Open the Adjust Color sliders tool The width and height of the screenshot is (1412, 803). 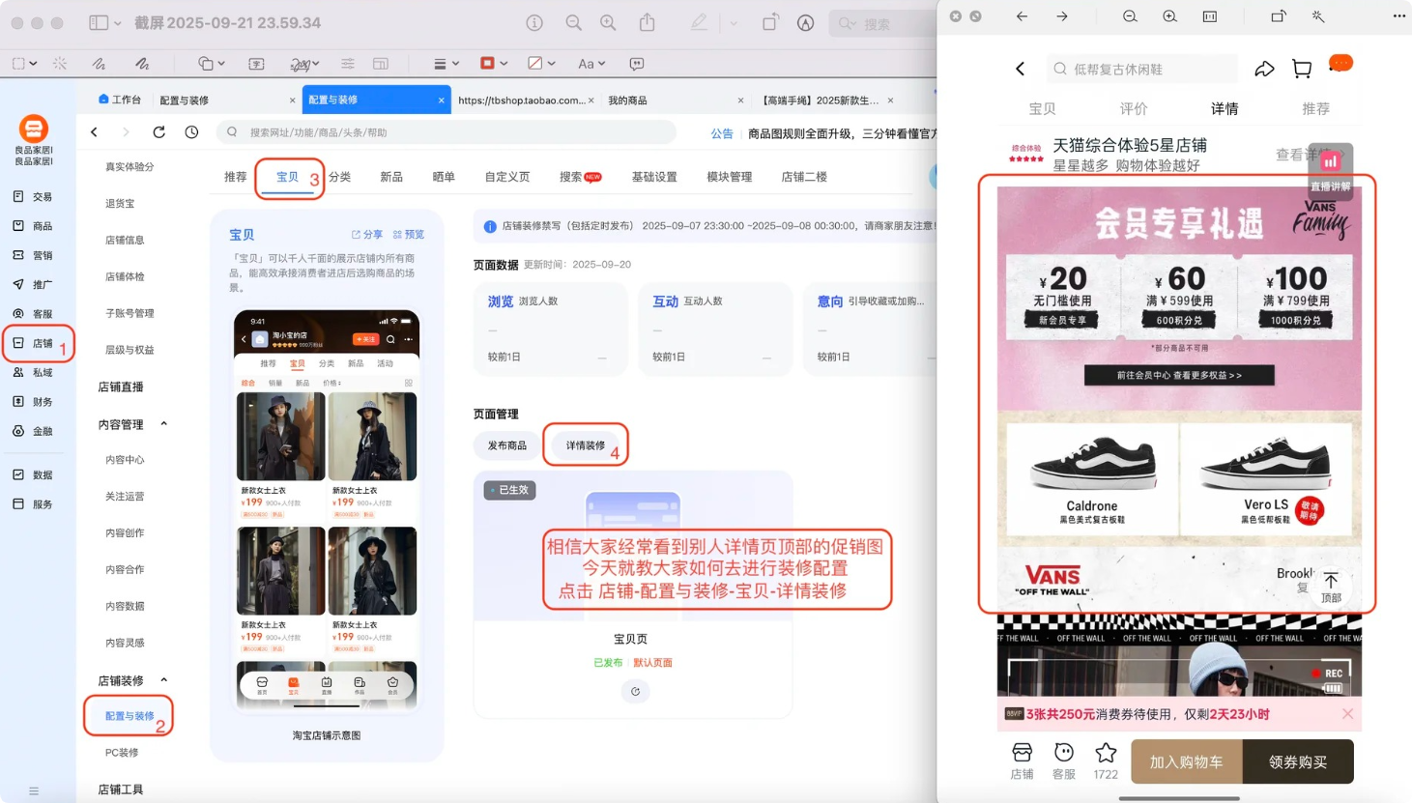(x=347, y=64)
